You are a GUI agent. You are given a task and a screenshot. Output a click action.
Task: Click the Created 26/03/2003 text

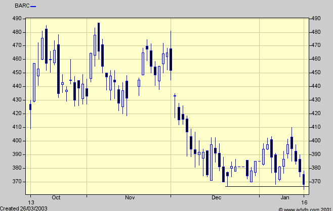[24, 208]
